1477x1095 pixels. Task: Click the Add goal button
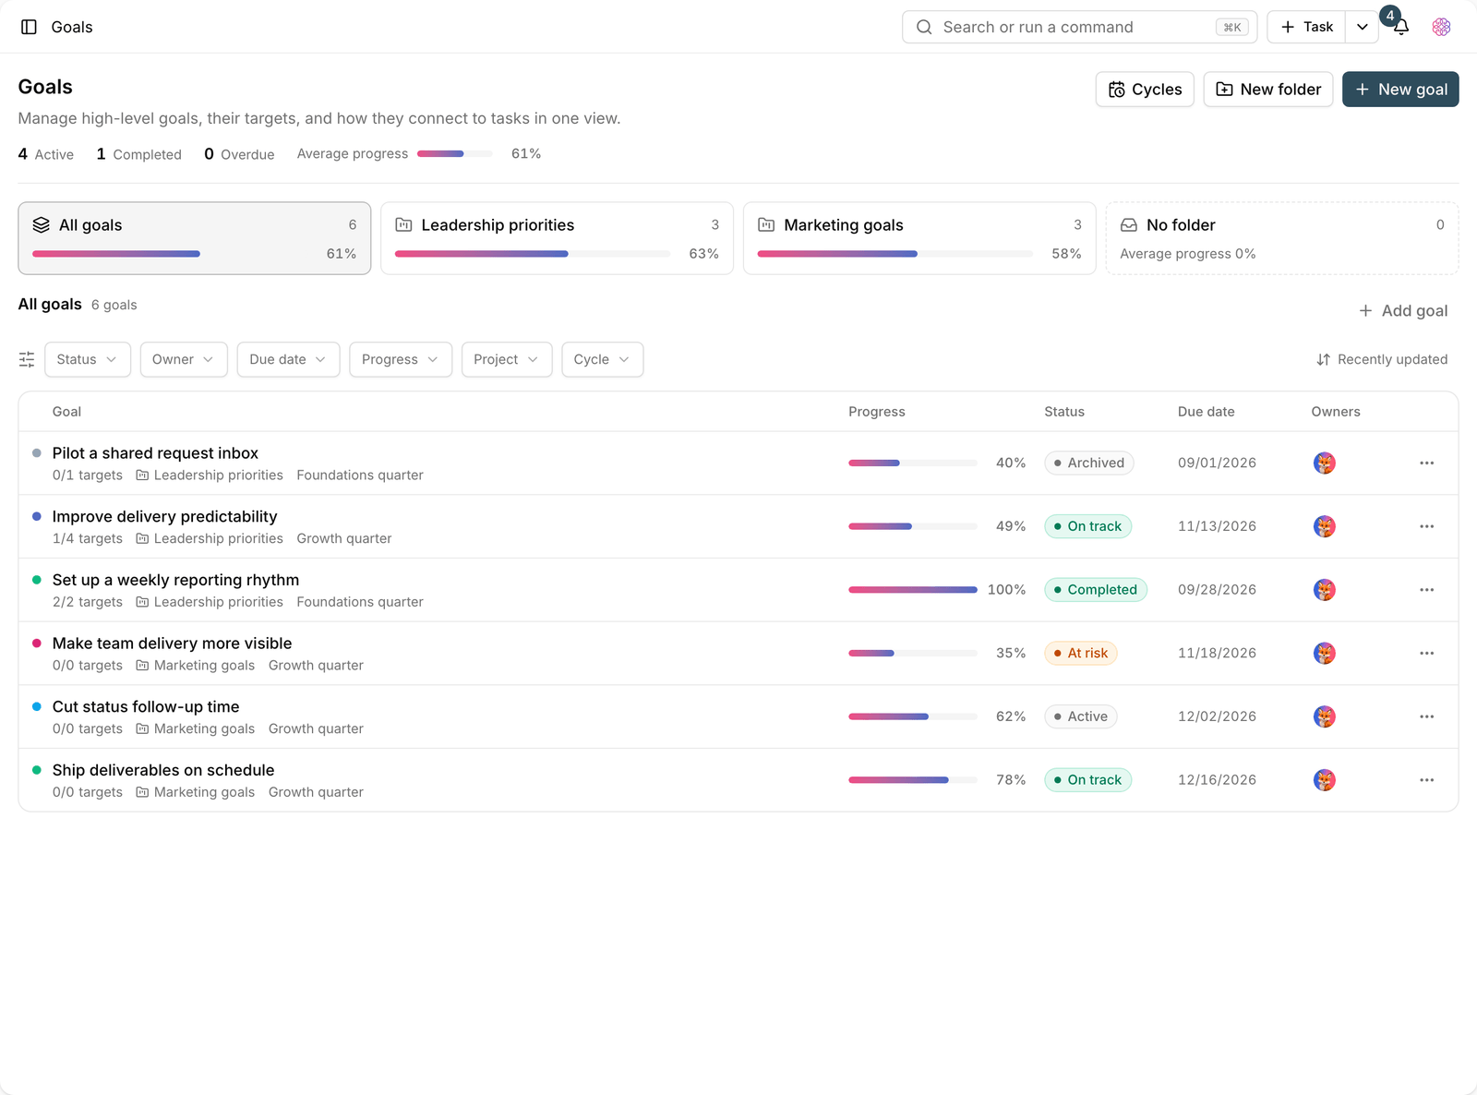(1403, 311)
